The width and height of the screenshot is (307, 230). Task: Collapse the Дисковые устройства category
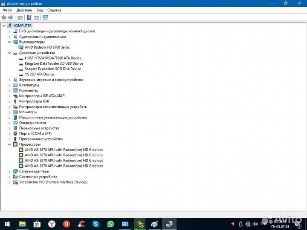tap(9, 53)
